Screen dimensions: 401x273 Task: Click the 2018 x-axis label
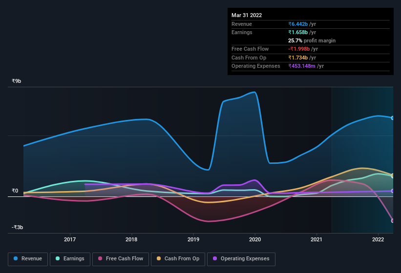pos(131,239)
